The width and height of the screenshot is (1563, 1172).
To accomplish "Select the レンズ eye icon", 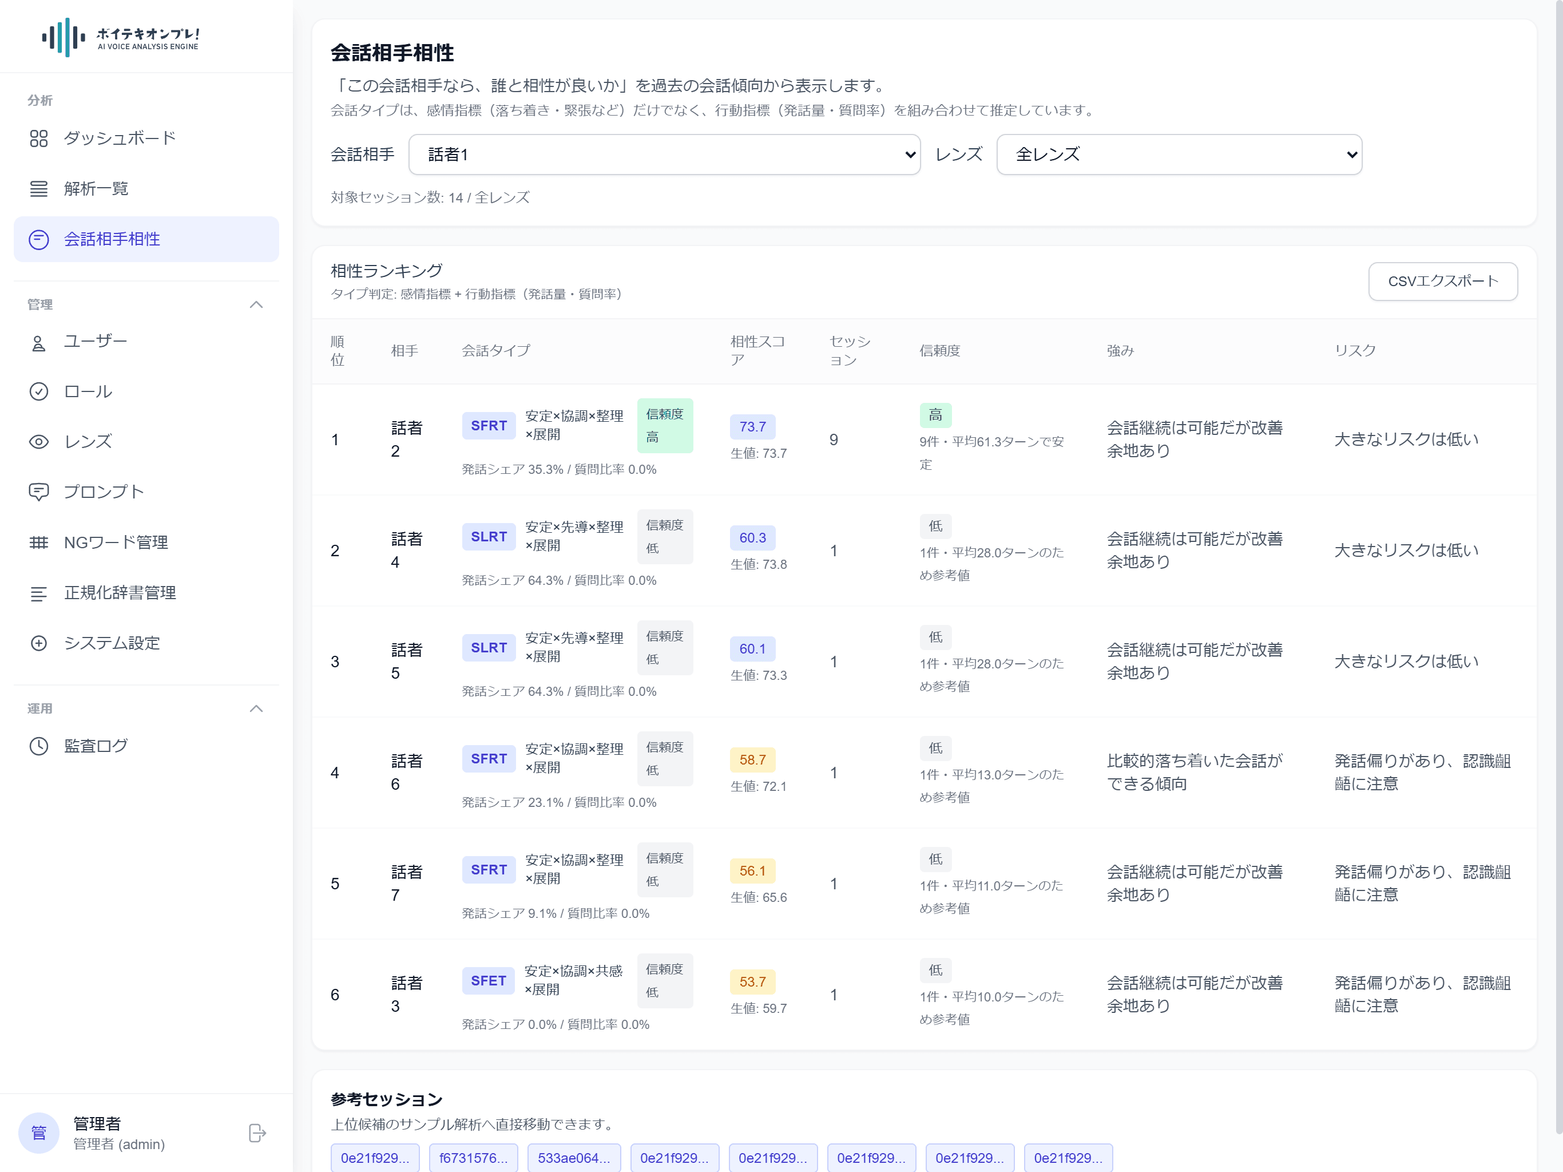I will click(39, 441).
